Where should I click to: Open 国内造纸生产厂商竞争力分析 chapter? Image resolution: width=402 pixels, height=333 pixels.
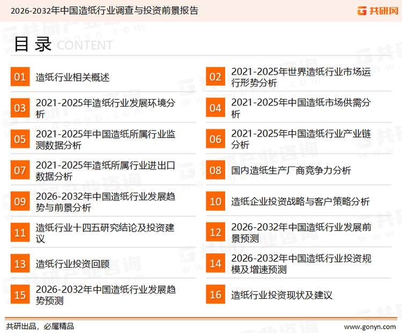(x=291, y=170)
